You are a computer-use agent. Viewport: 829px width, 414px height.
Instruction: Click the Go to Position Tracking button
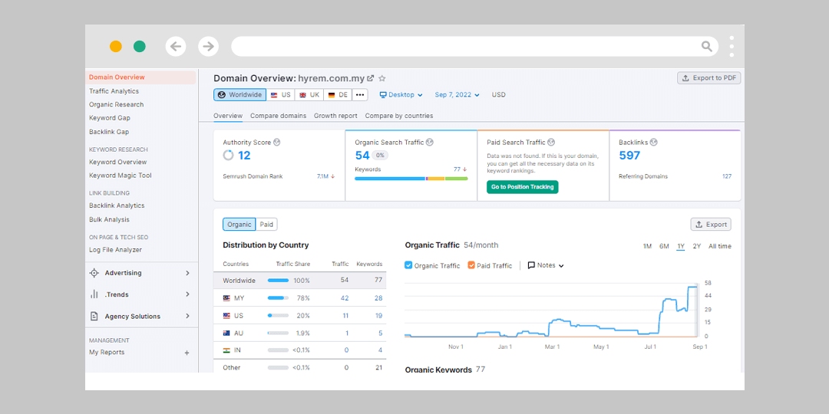click(522, 187)
